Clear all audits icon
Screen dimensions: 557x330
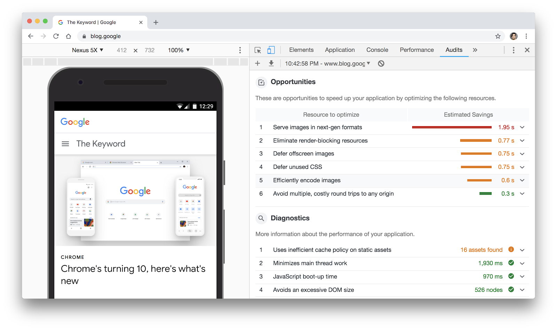coord(381,64)
